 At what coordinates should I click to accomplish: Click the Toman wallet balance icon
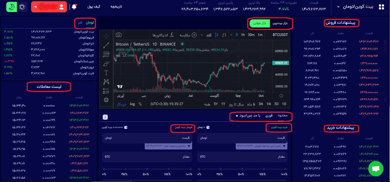pos(208,127)
